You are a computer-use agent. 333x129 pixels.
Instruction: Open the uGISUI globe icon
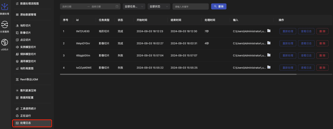pos(5,42)
